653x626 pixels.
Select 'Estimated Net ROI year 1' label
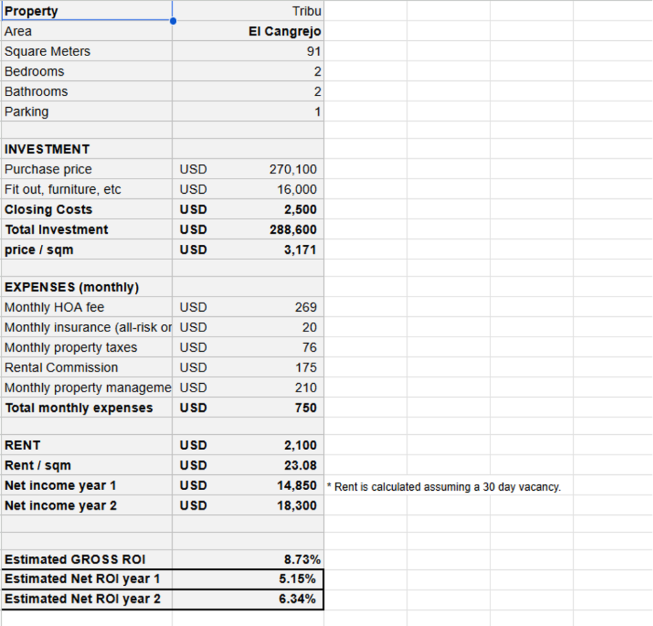[x=87, y=579]
